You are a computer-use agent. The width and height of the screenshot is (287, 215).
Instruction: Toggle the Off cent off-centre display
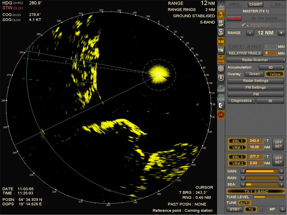click(x=221, y=59)
